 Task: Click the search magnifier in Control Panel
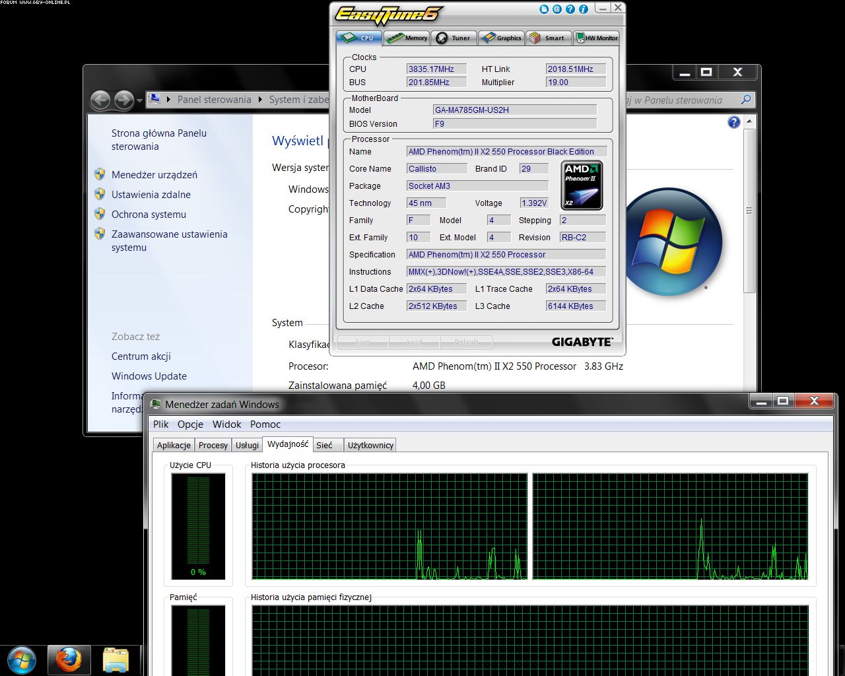click(x=746, y=100)
